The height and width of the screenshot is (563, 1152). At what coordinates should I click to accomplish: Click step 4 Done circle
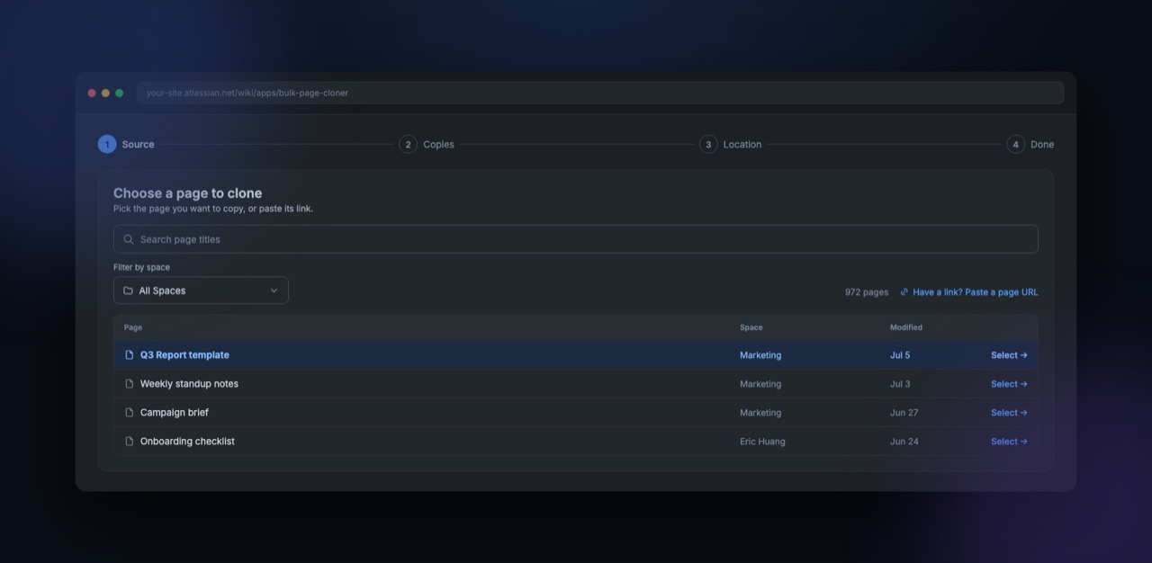(1016, 144)
